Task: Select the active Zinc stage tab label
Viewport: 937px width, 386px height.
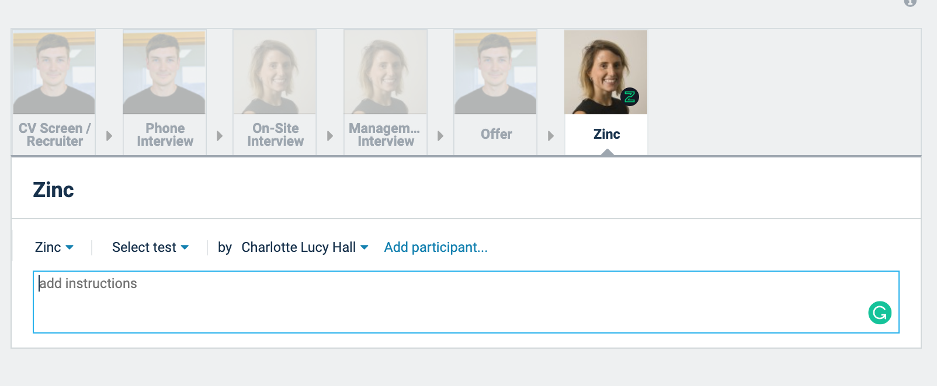Action: [606, 135]
